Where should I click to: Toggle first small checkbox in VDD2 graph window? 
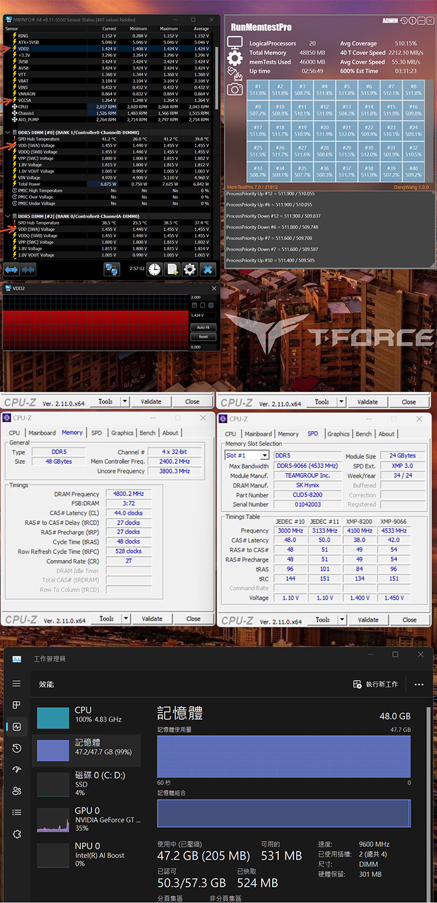pos(194,305)
